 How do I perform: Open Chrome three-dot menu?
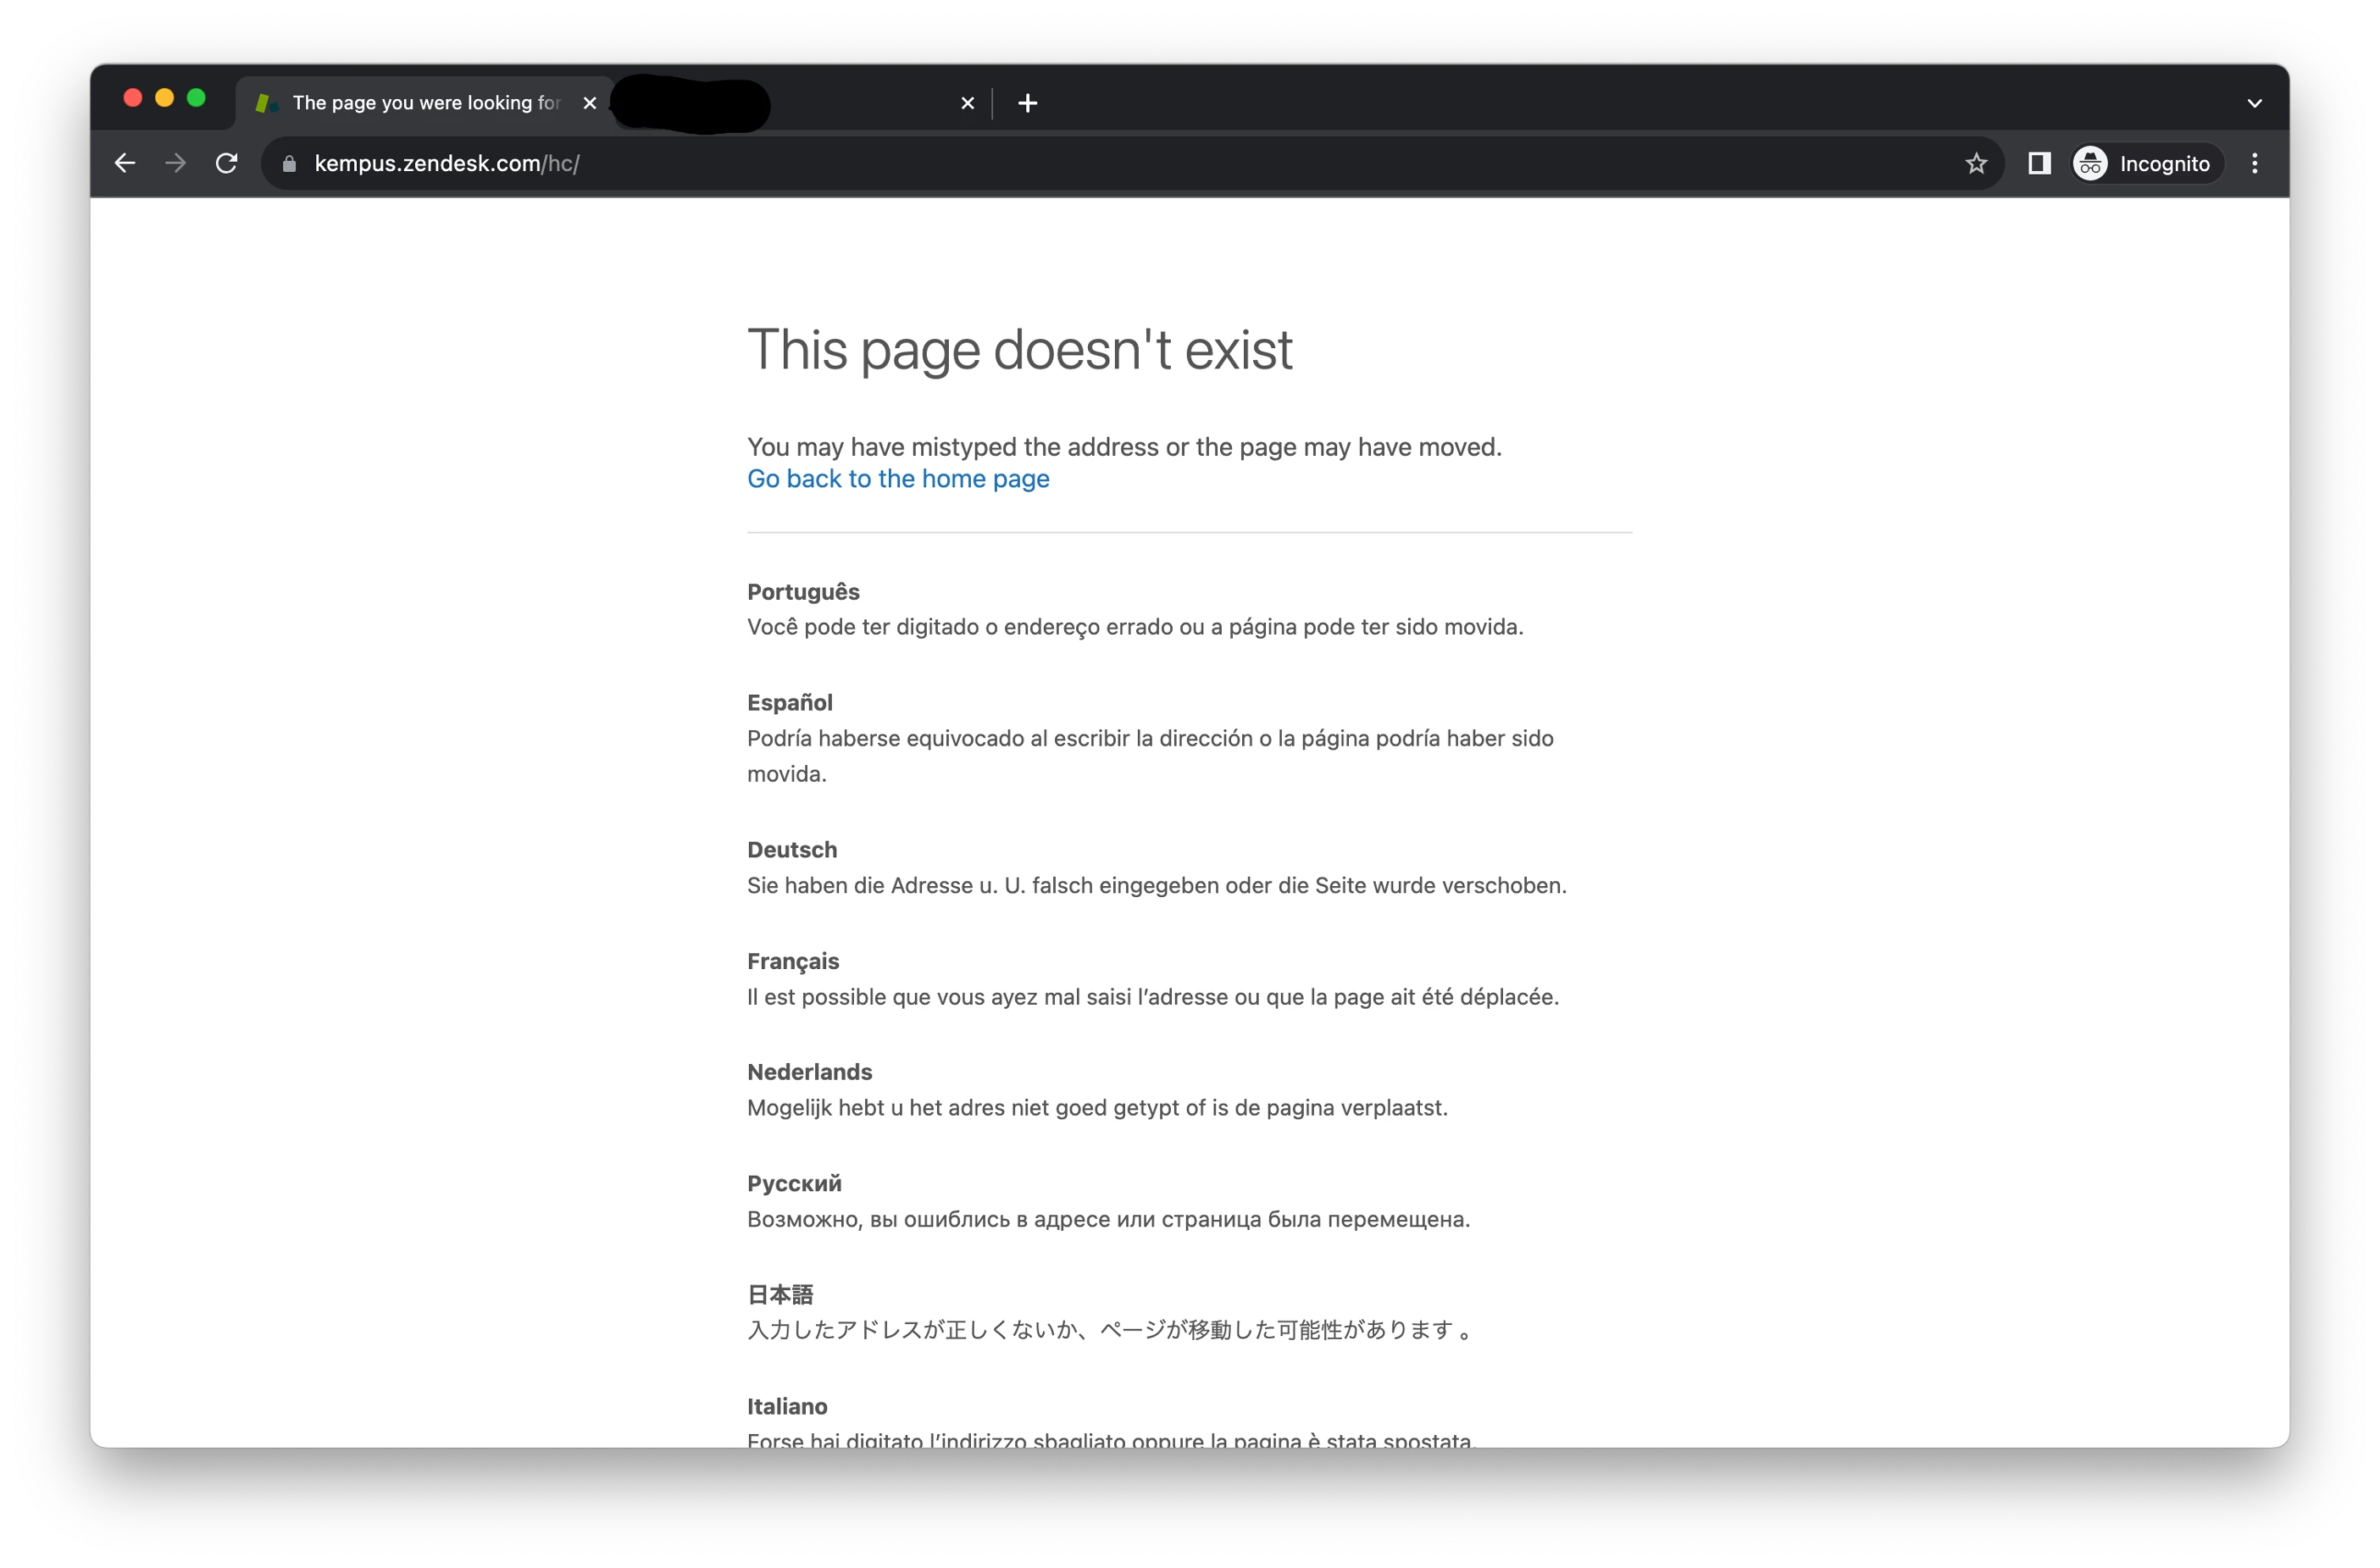coord(2254,163)
